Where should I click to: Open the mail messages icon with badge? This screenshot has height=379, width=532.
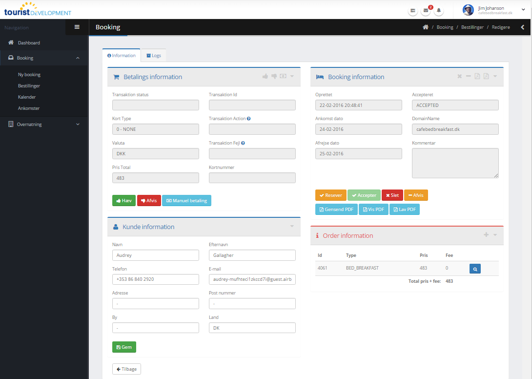tap(426, 10)
